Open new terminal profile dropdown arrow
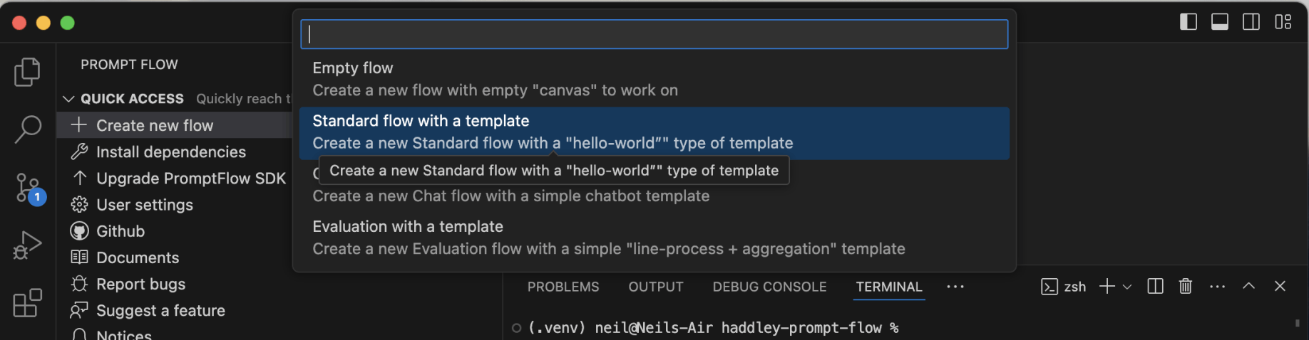1309x340 pixels. click(1127, 287)
